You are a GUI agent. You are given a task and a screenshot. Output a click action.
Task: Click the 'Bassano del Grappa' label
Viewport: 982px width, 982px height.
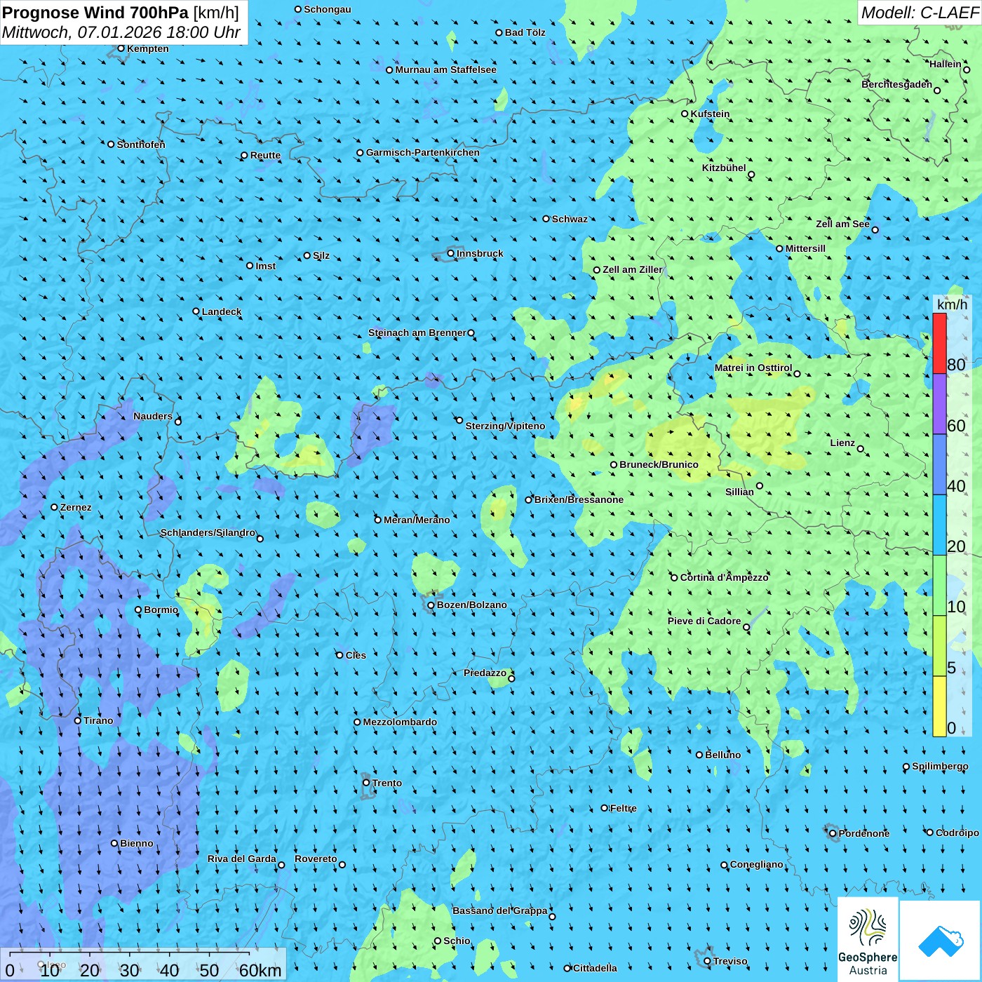(x=500, y=910)
